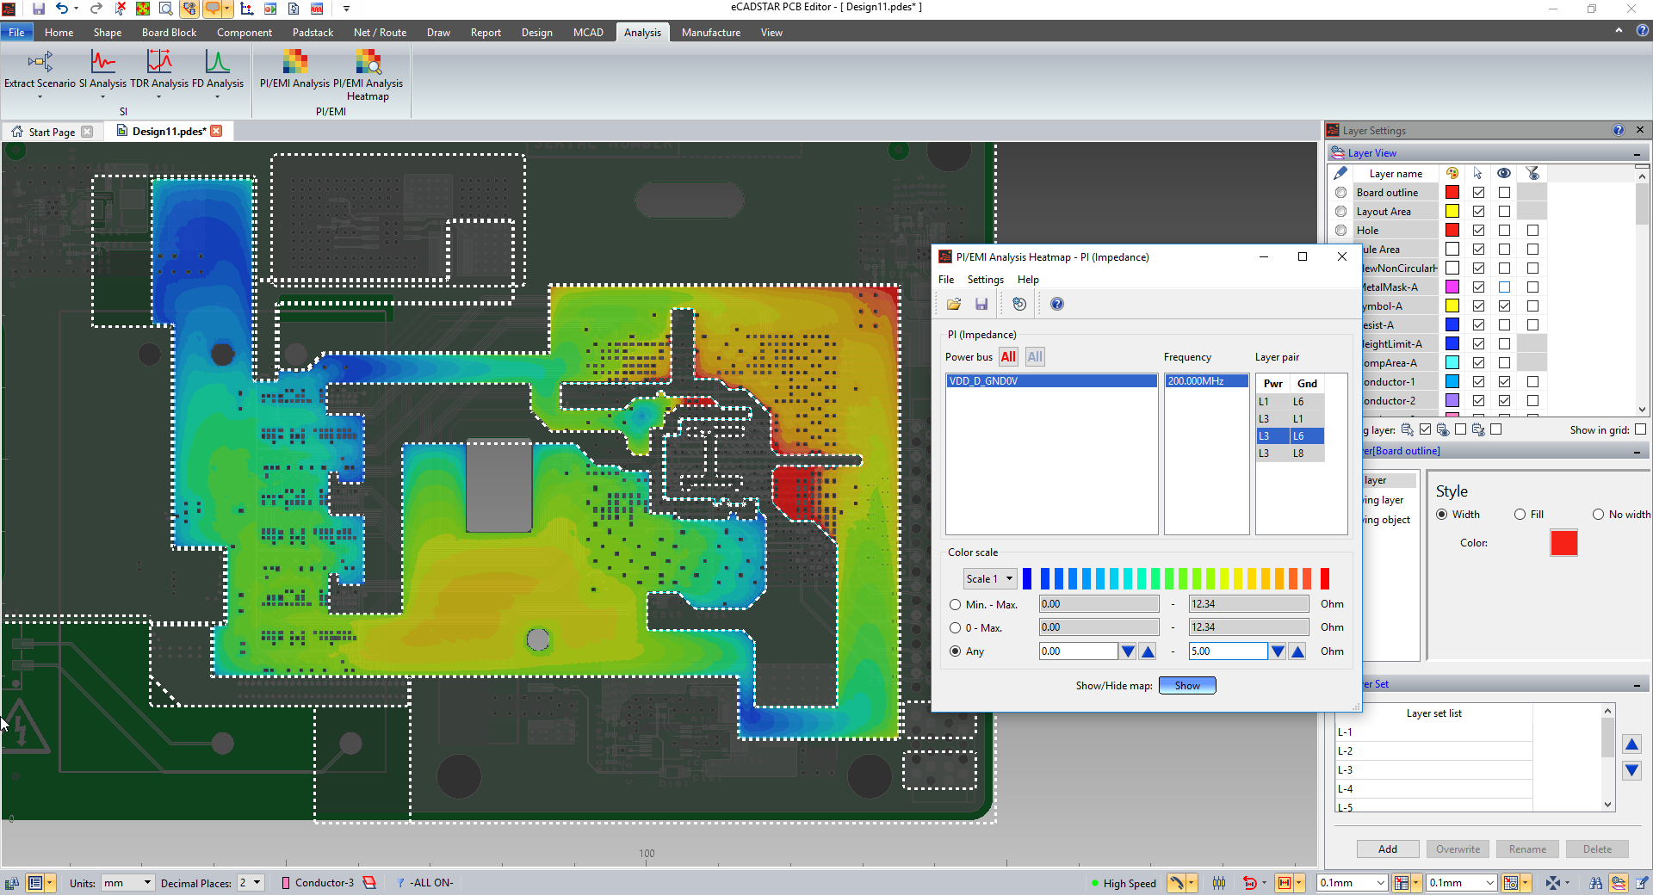
Task: Click the save icon in heatmap dialog
Action: [981, 304]
